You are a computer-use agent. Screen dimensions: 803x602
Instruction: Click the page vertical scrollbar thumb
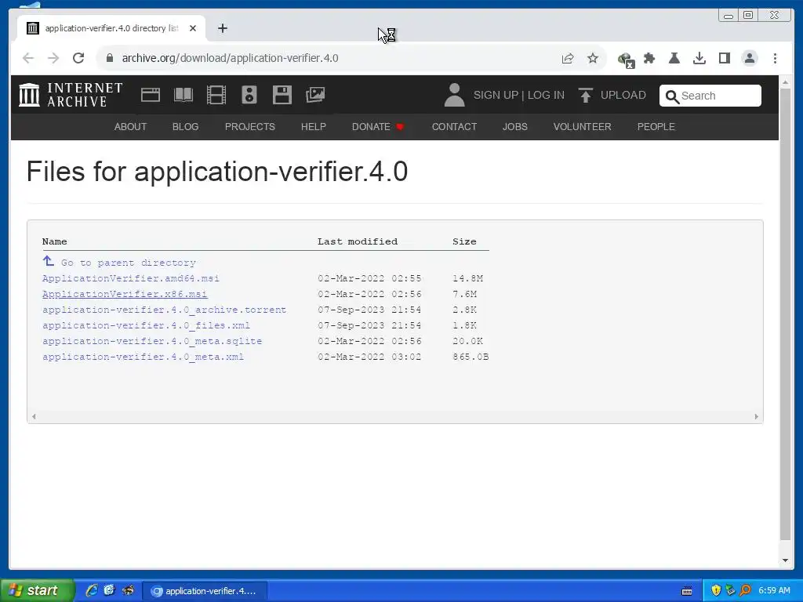coord(785,314)
